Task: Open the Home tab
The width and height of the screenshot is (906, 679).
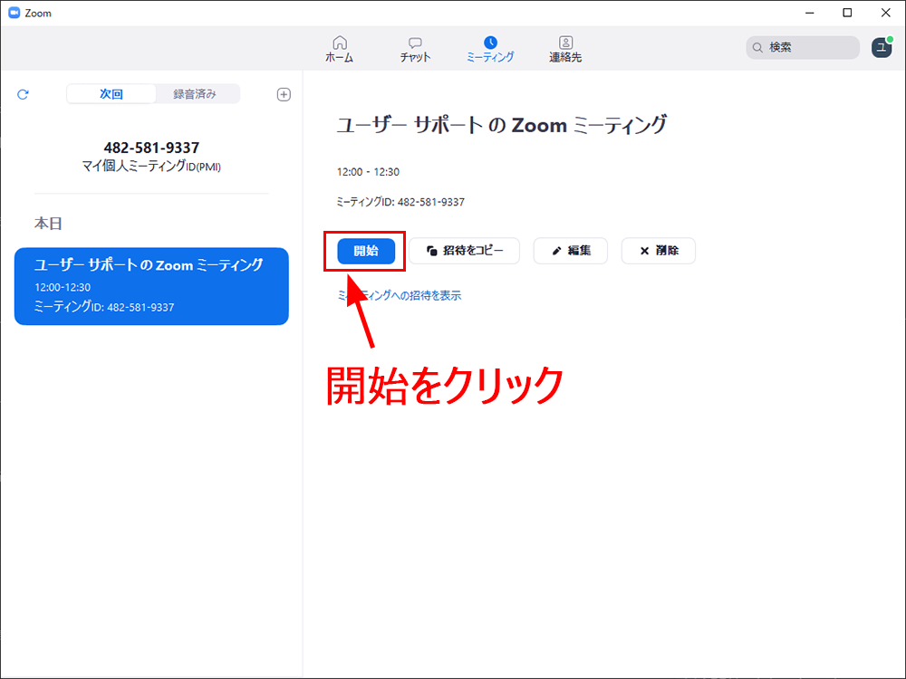Action: 340,49
